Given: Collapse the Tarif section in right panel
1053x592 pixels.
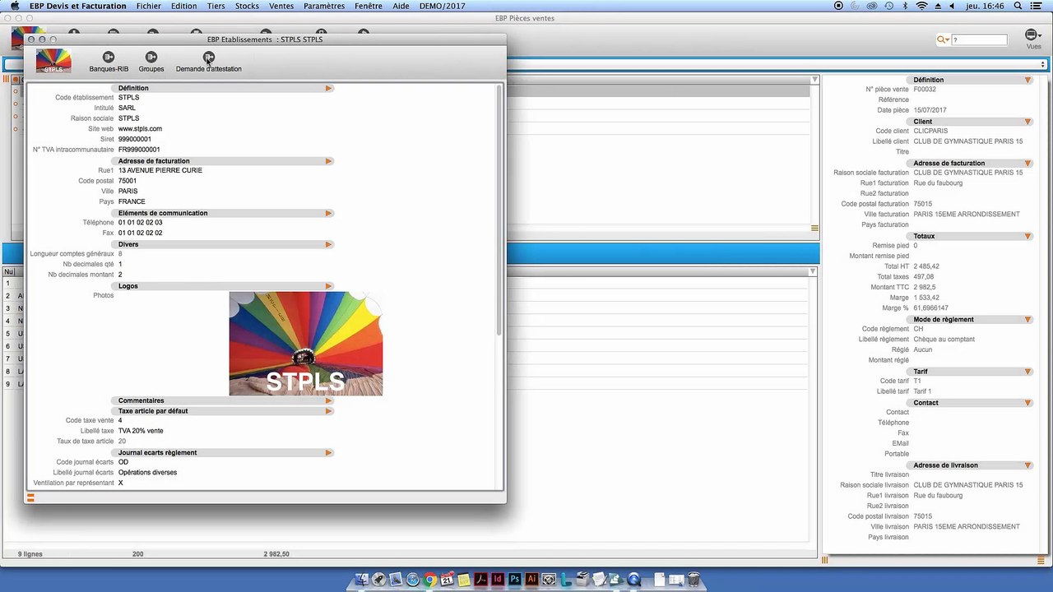Looking at the screenshot, I should 1027,372.
